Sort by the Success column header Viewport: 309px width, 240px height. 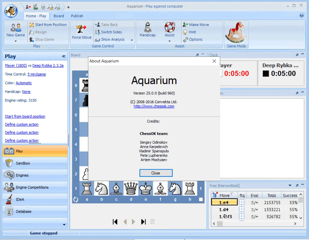290,195
